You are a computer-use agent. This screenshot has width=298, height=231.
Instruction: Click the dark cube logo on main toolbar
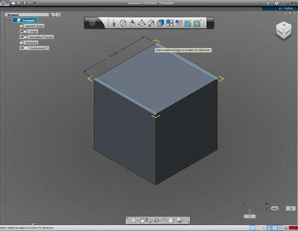tap(93, 23)
